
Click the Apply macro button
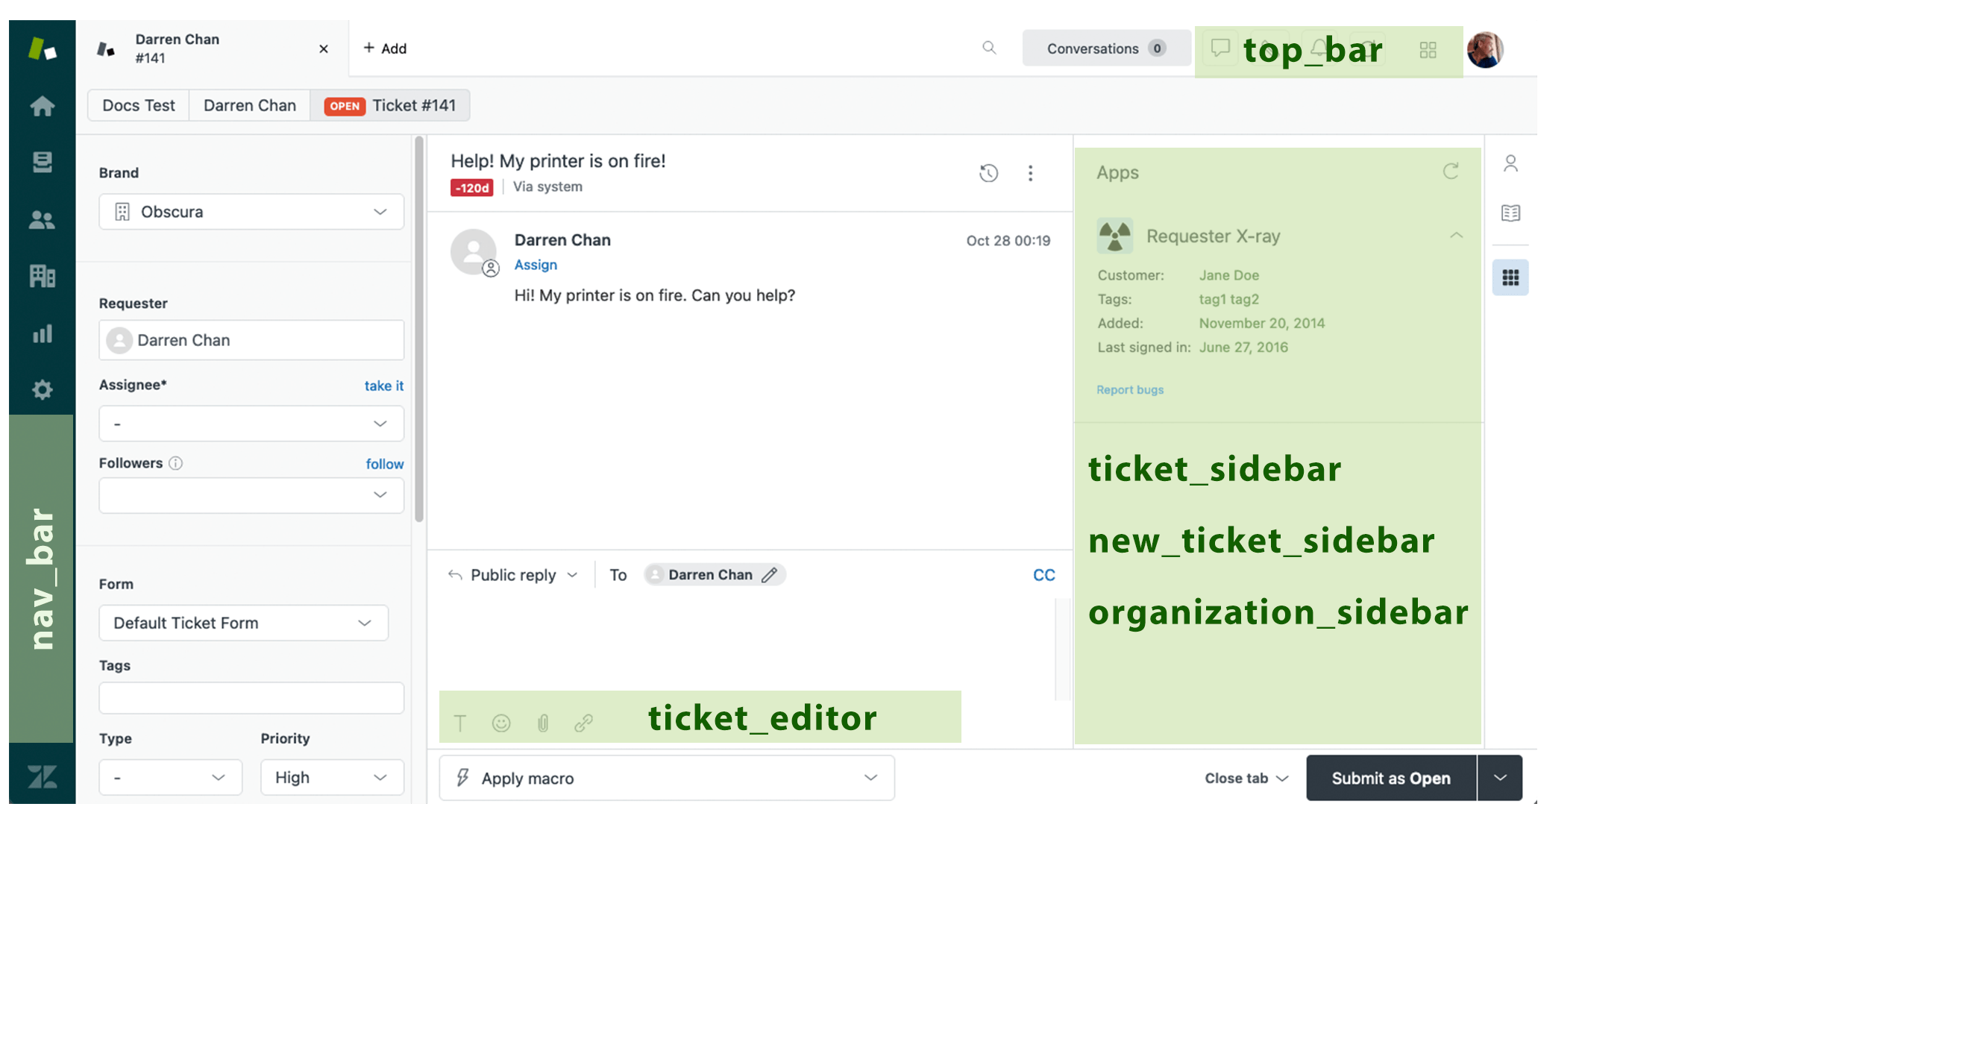click(x=664, y=778)
